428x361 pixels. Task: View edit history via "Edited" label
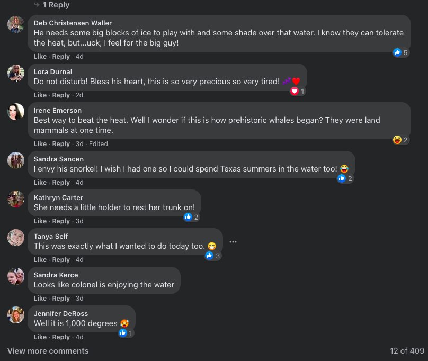[x=98, y=144]
